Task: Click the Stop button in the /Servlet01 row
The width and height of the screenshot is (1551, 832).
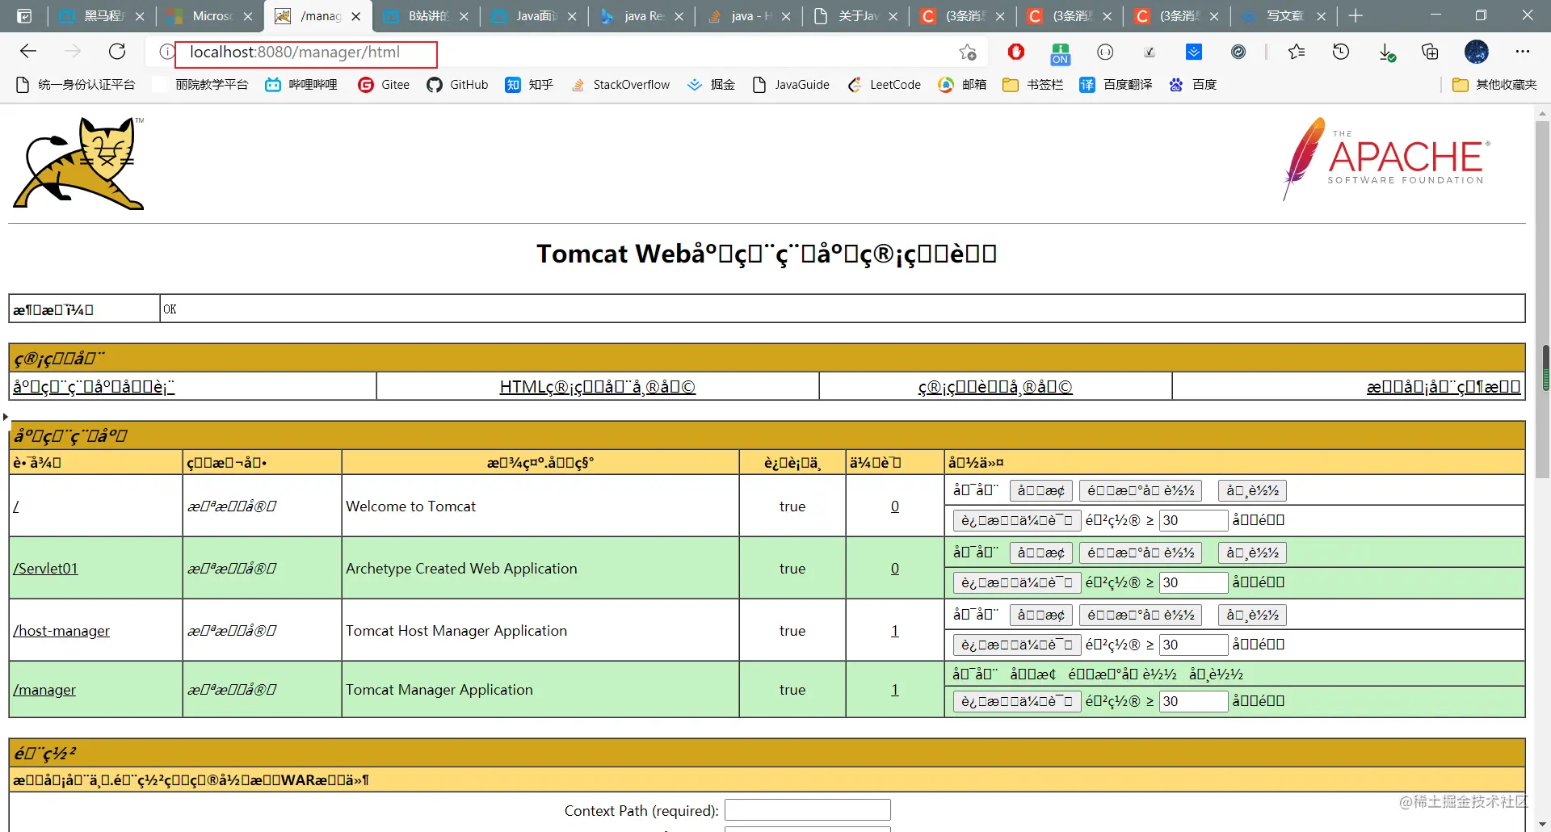Action: tap(1041, 553)
